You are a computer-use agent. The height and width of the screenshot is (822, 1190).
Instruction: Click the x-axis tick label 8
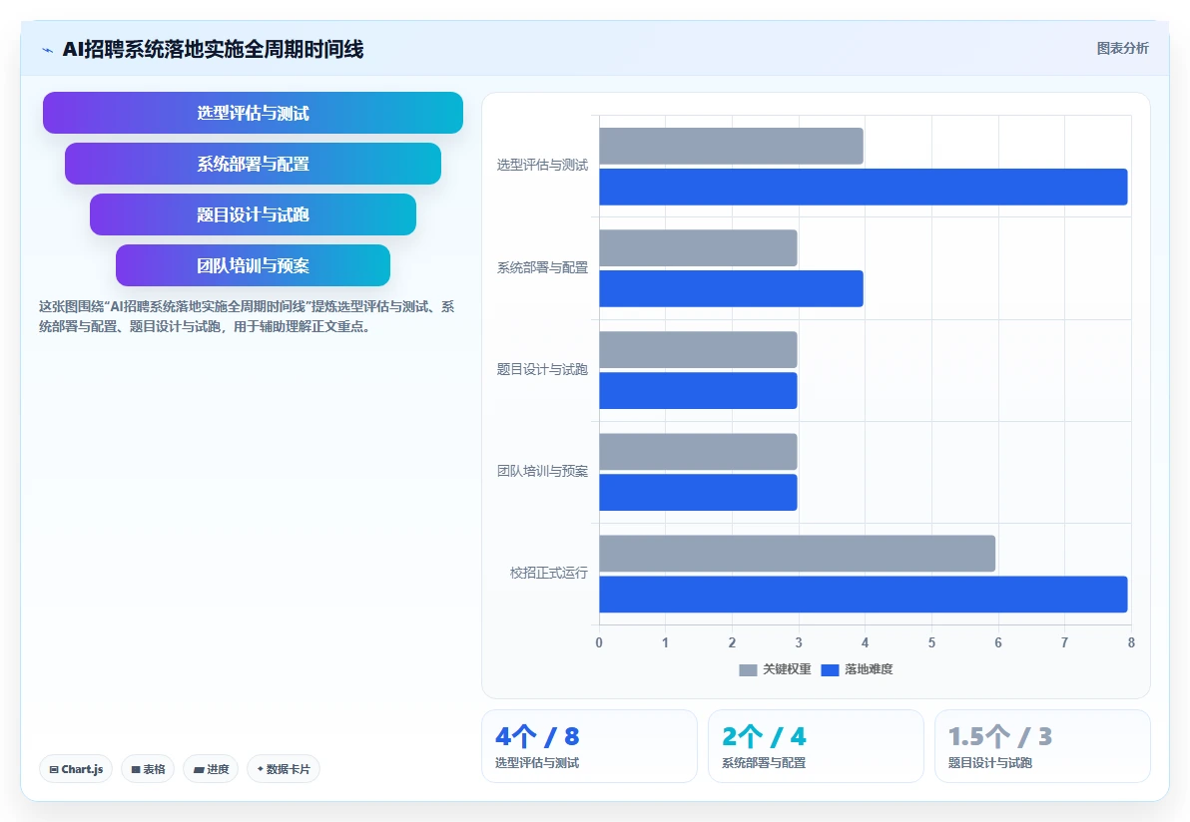point(1131,643)
